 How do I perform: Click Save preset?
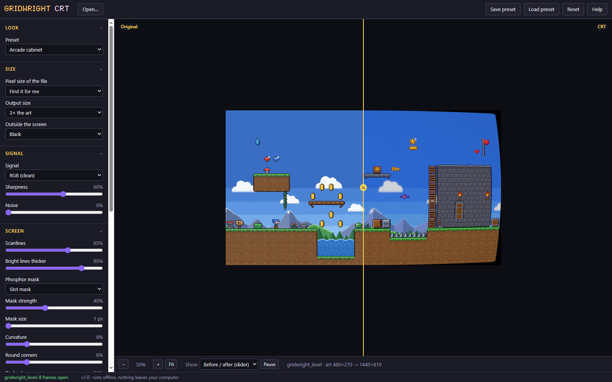pos(503,9)
